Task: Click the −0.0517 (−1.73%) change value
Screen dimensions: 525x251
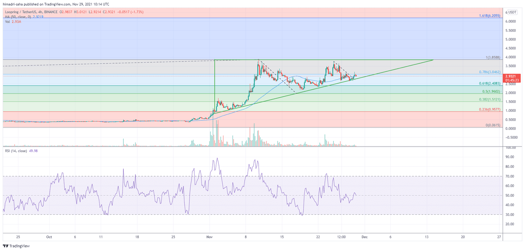Action: pyautogui.click(x=130, y=12)
